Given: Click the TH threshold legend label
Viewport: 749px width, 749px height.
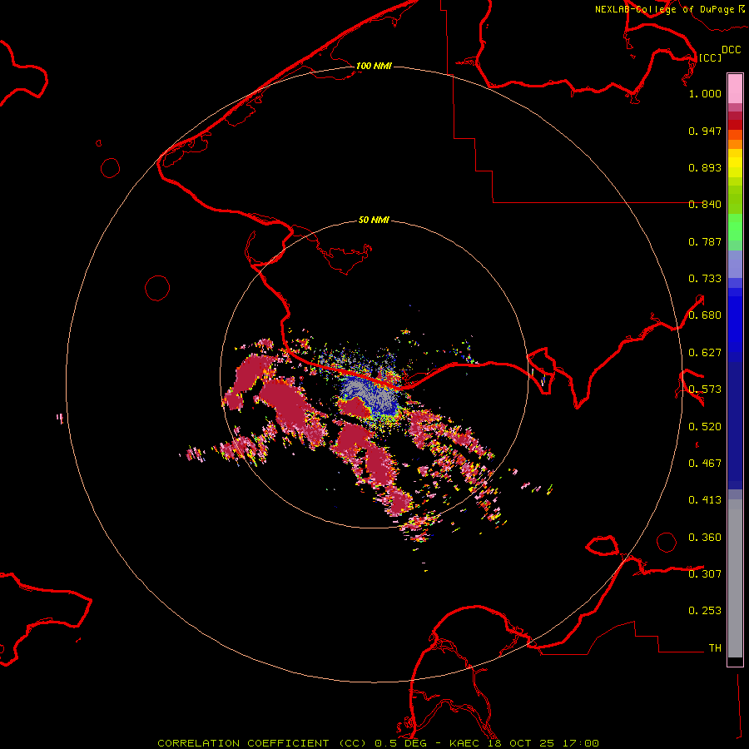Looking at the screenshot, I should [x=715, y=647].
